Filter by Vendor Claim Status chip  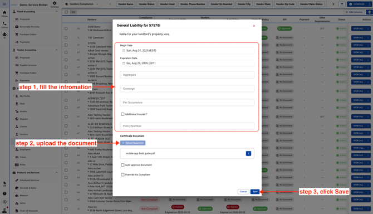click(x=311, y=4)
